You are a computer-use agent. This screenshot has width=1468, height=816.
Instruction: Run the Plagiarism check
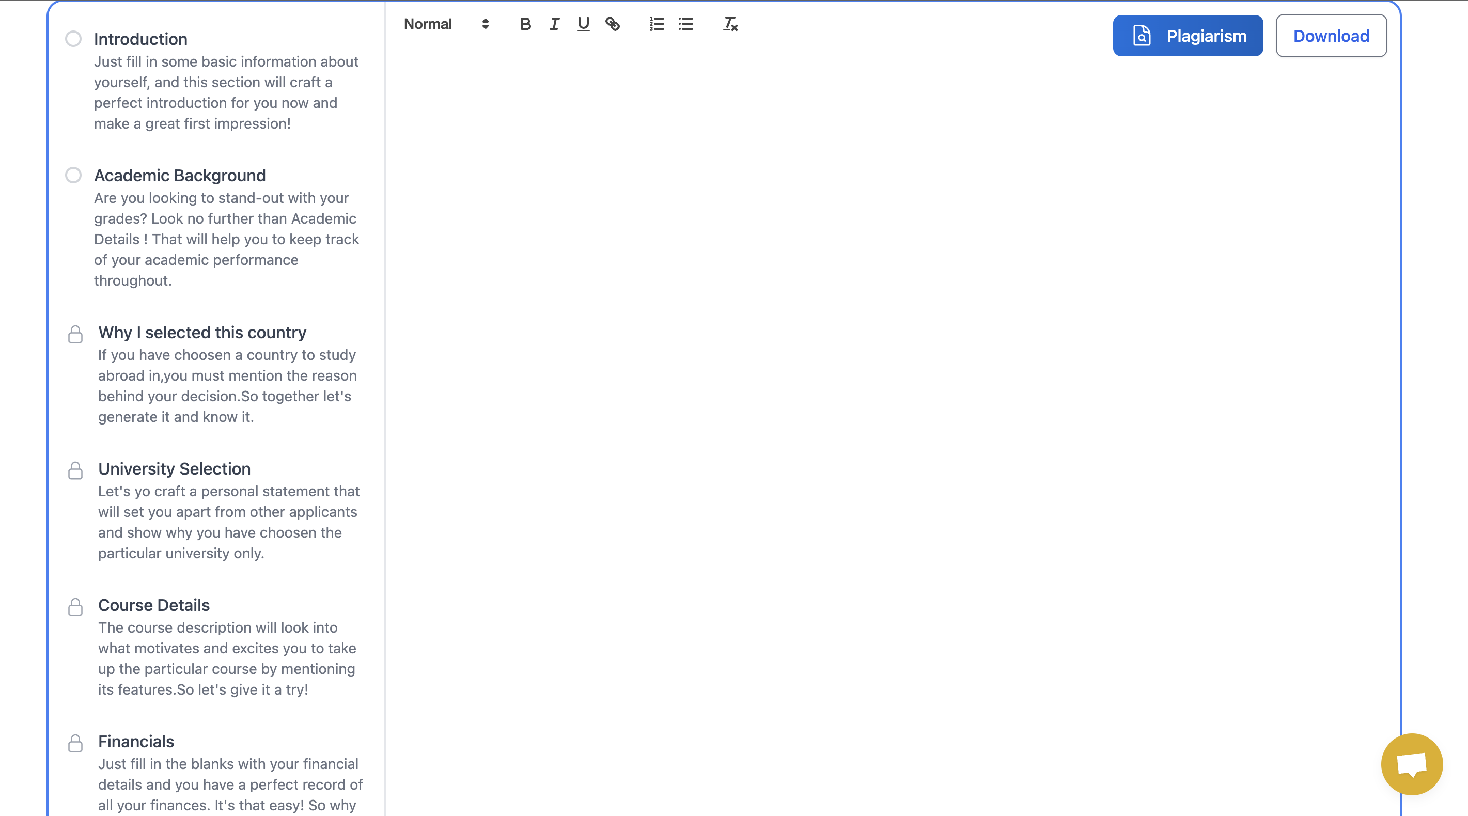[x=1188, y=36]
